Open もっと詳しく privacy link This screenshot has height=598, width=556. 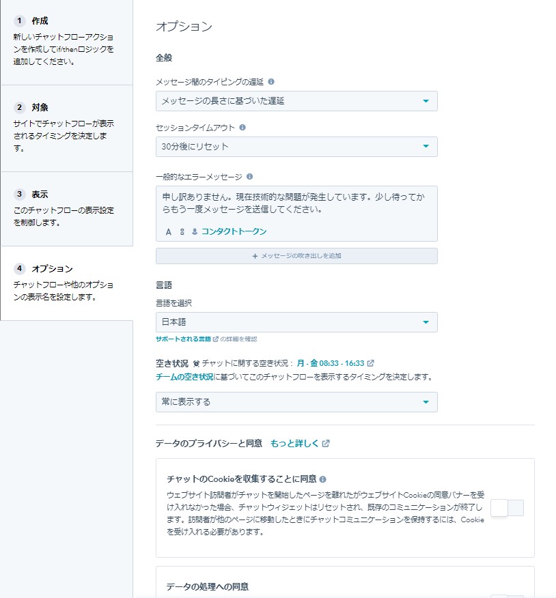click(294, 444)
